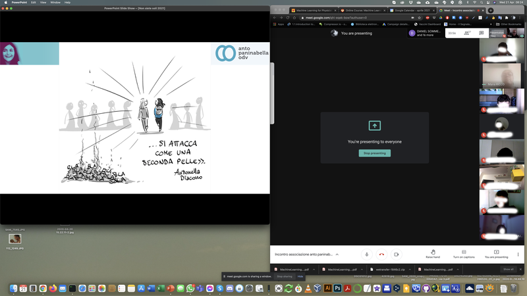Open Microsoft Word from Dock
527x296 pixels.
point(151,288)
